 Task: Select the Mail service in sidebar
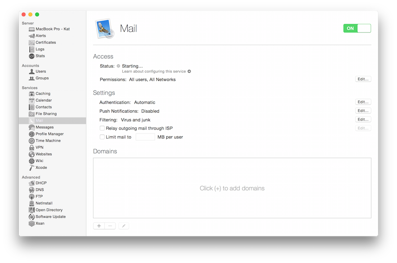[x=52, y=121]
